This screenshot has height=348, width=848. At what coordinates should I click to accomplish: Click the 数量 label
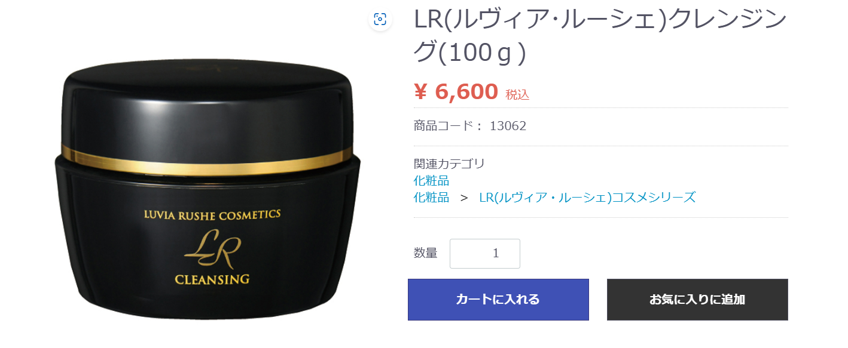[x=425, y=253]
